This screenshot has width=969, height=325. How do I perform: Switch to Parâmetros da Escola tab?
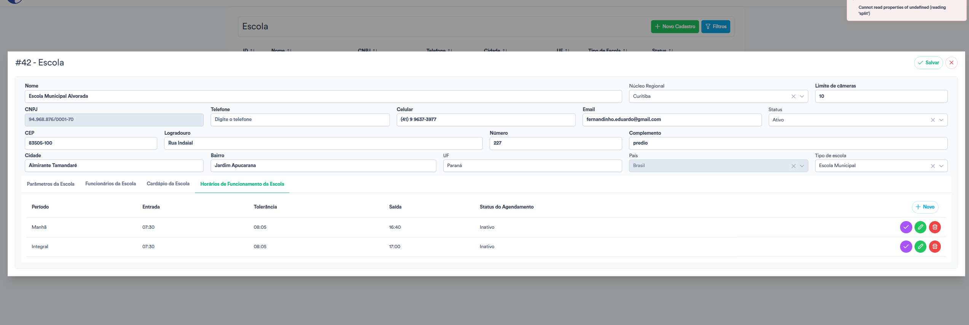click(51, 184)
